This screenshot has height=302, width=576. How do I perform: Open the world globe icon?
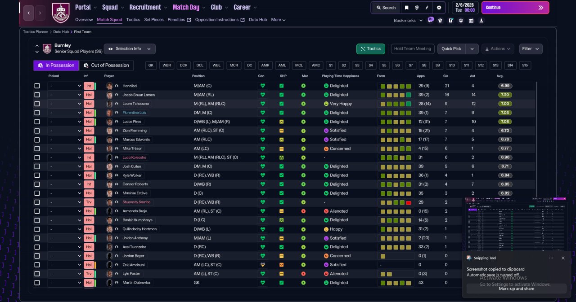pyautogui.click(x=417, y=8)
